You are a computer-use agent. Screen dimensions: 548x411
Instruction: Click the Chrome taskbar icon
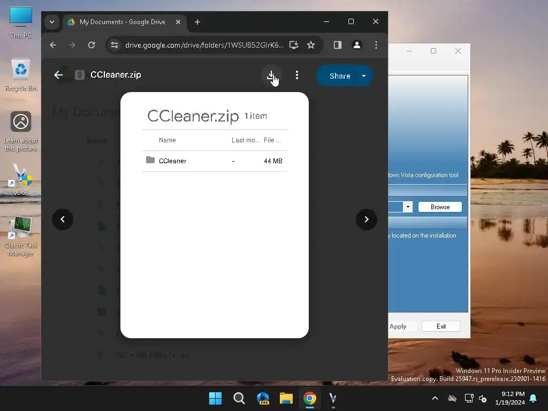[x=310, y=398]
